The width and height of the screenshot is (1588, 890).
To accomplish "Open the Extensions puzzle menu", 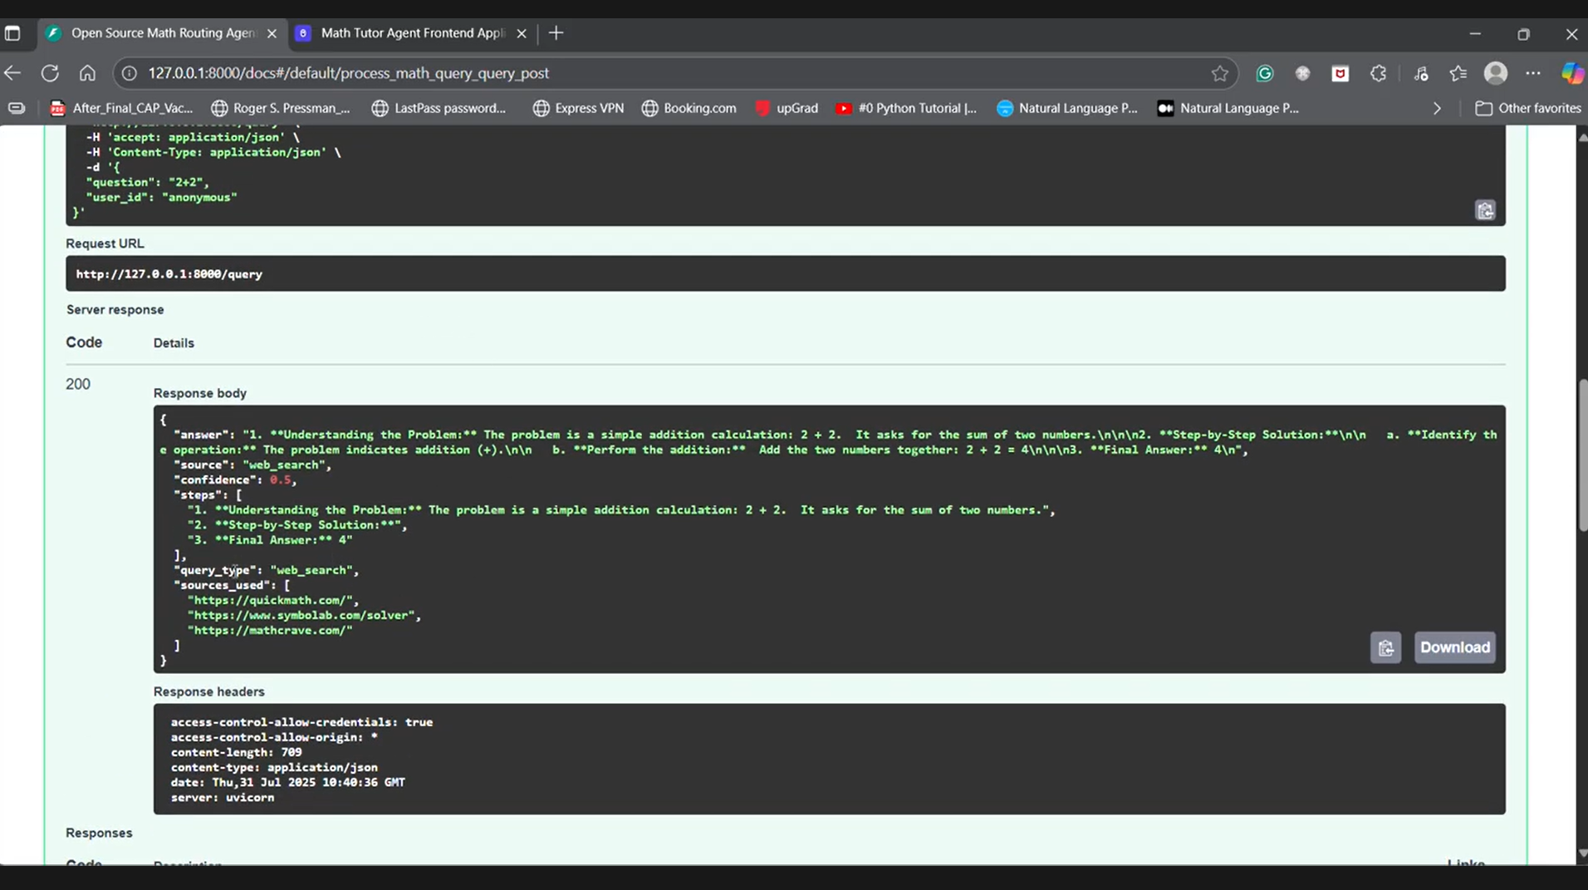I will coord(1379,73).
